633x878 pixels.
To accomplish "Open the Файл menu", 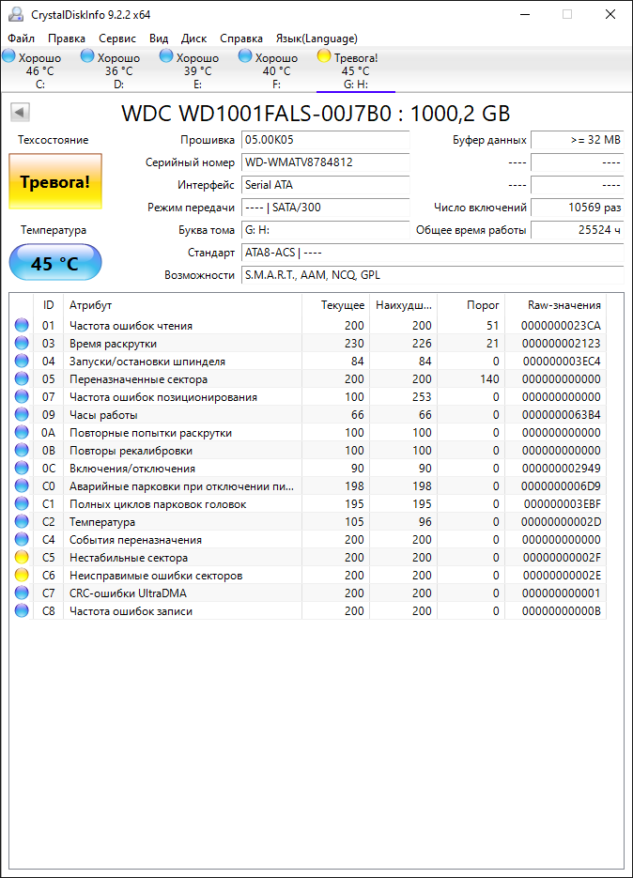I will 22,39.
